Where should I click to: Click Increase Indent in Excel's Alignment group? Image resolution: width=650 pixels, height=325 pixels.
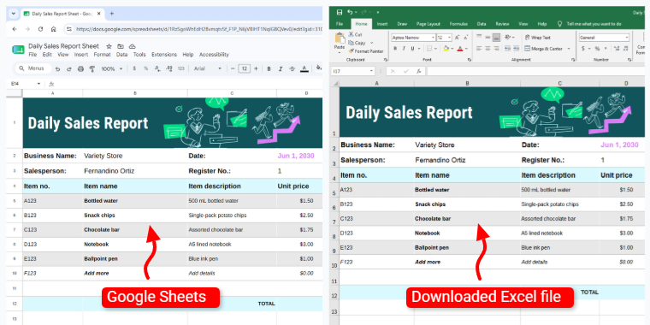tap(516, 49)
